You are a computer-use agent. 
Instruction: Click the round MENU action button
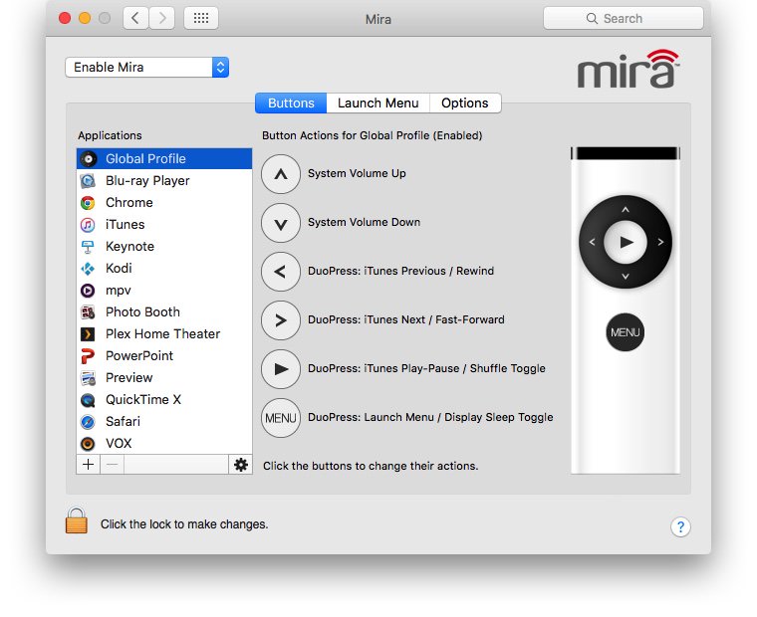[281, 418]
